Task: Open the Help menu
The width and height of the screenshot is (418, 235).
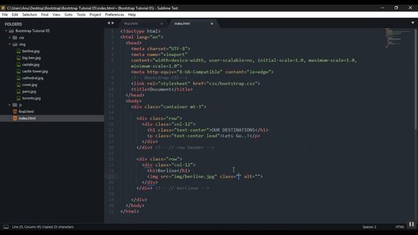Action: coord(132,14)
